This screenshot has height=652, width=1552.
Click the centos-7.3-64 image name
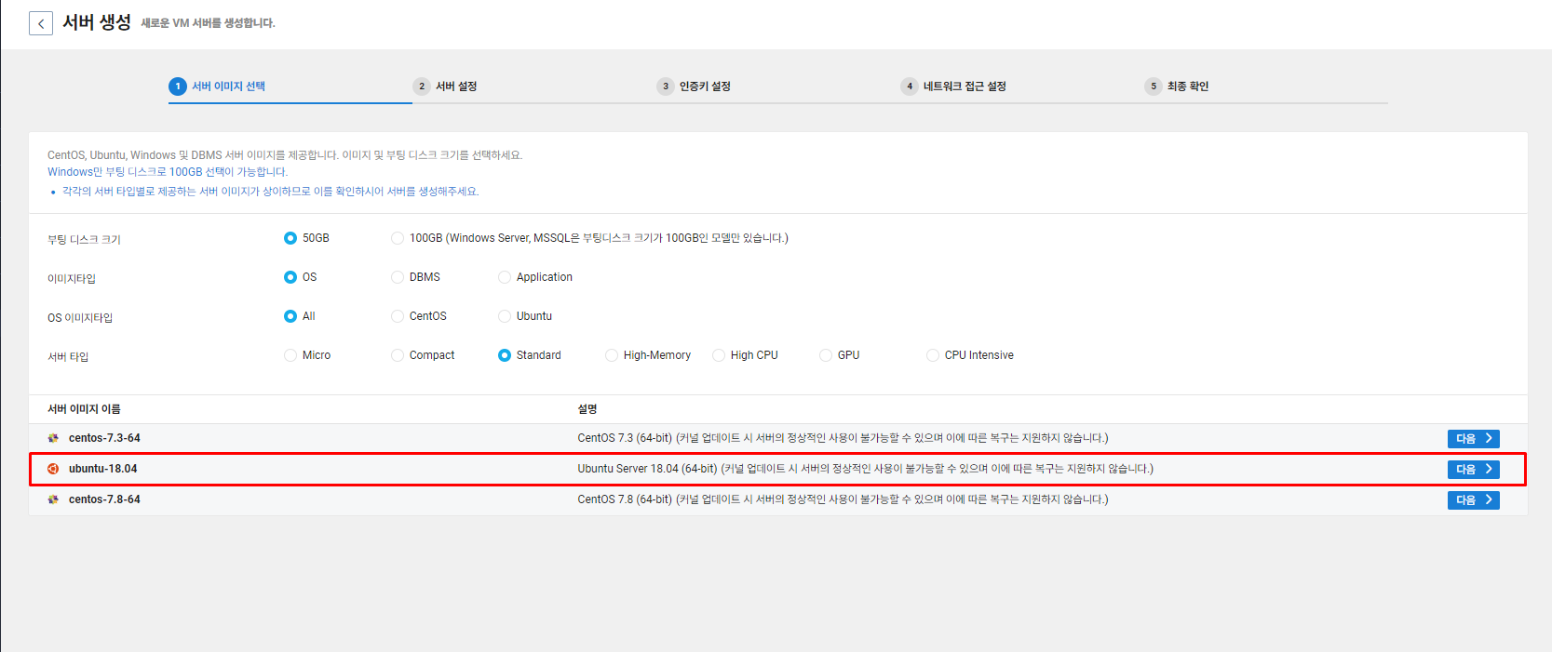104,438
